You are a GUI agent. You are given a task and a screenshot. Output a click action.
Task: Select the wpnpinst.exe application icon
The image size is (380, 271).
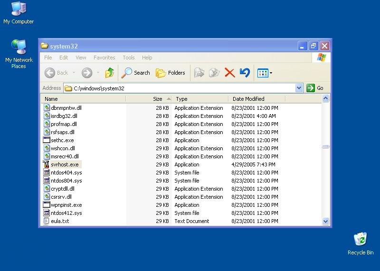[47, 205]
